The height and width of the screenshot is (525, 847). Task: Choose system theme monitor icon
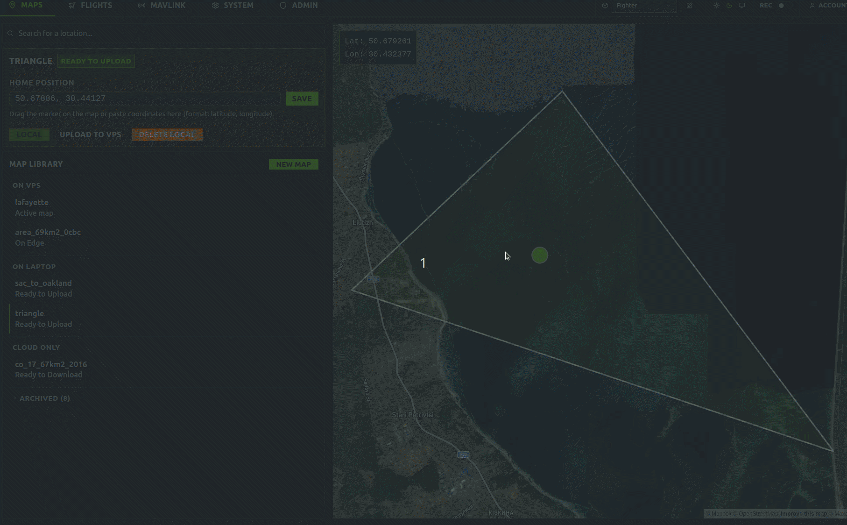point(741,6)
